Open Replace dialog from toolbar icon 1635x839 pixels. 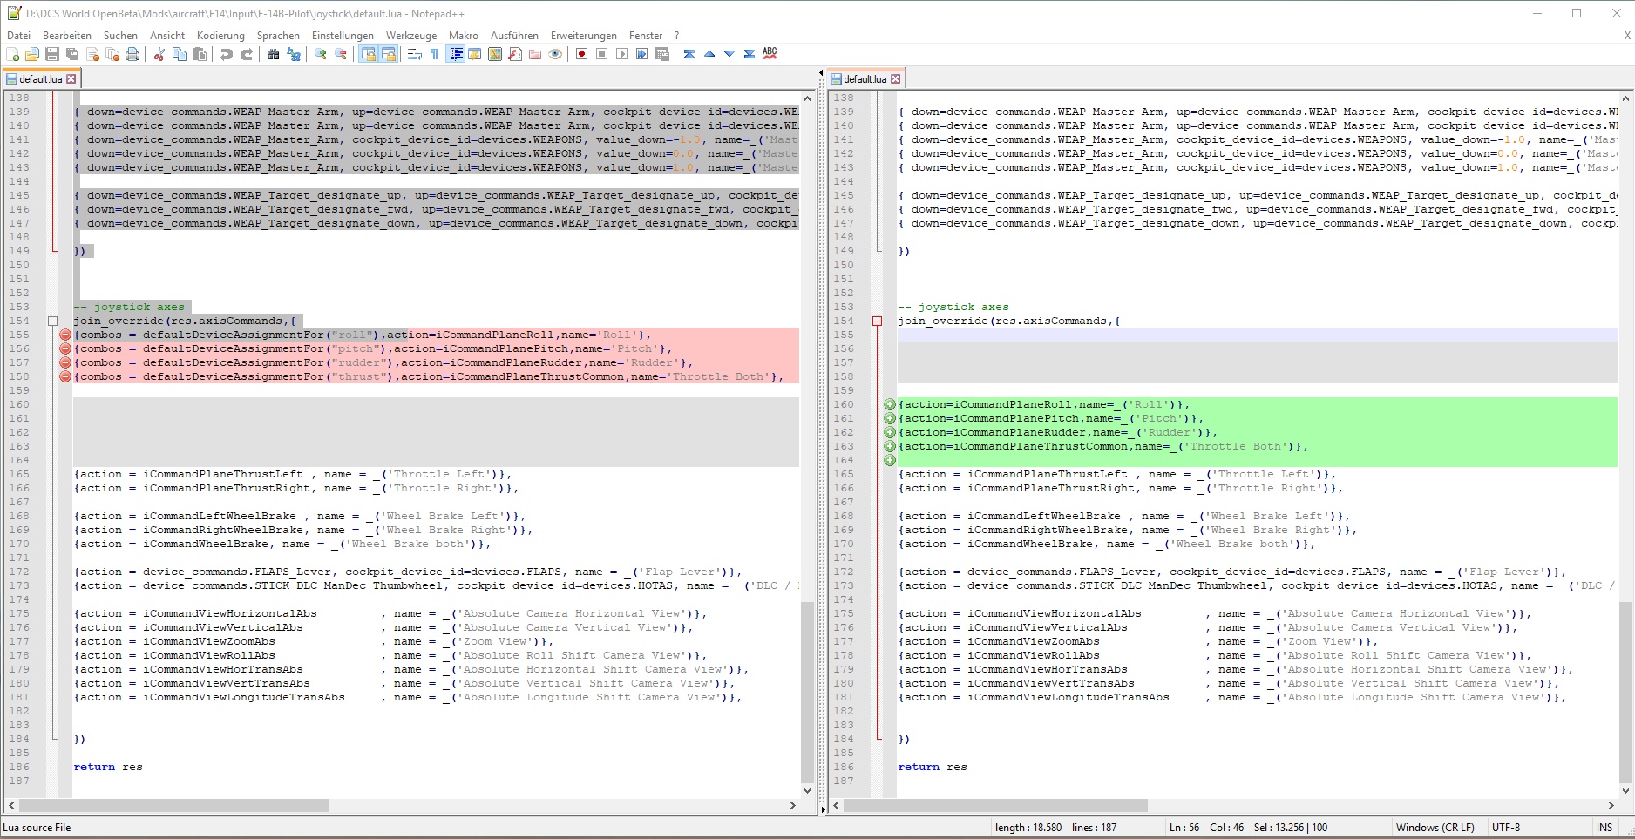(x=294, y=54)
